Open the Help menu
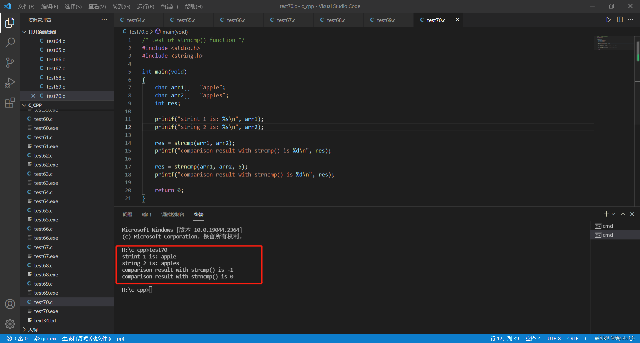This screenshot has width=640, height=343. pos(194,6)
